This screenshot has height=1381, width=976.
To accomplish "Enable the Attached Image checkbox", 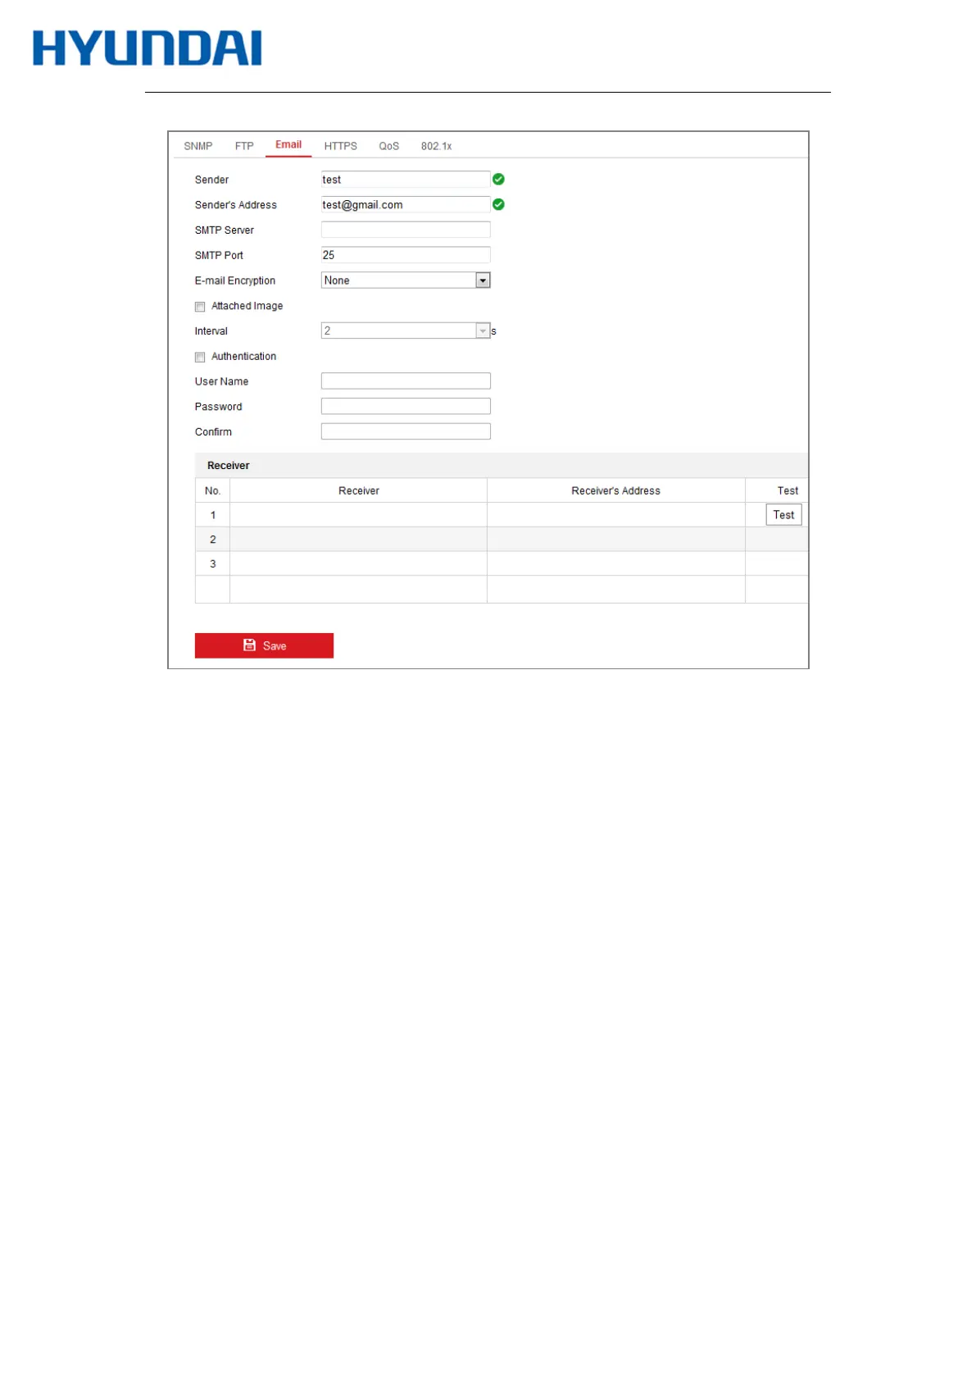I will coord(200,307).
